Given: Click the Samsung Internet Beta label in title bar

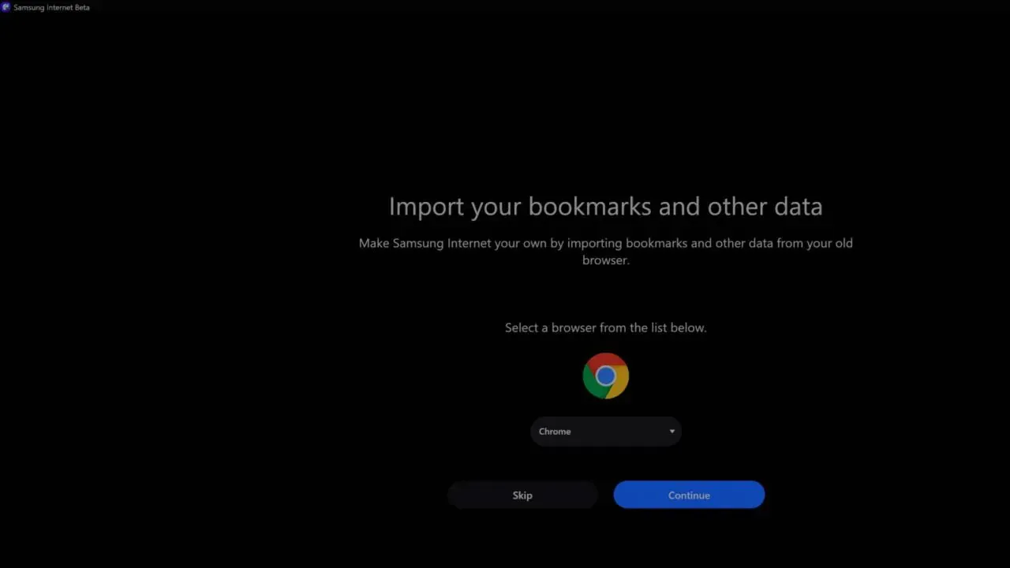Looking at the screenshot, I should click(x=52, y=7).
